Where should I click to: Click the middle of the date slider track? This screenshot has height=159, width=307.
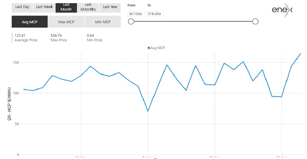pyautogui.click(x=193, y=22)
